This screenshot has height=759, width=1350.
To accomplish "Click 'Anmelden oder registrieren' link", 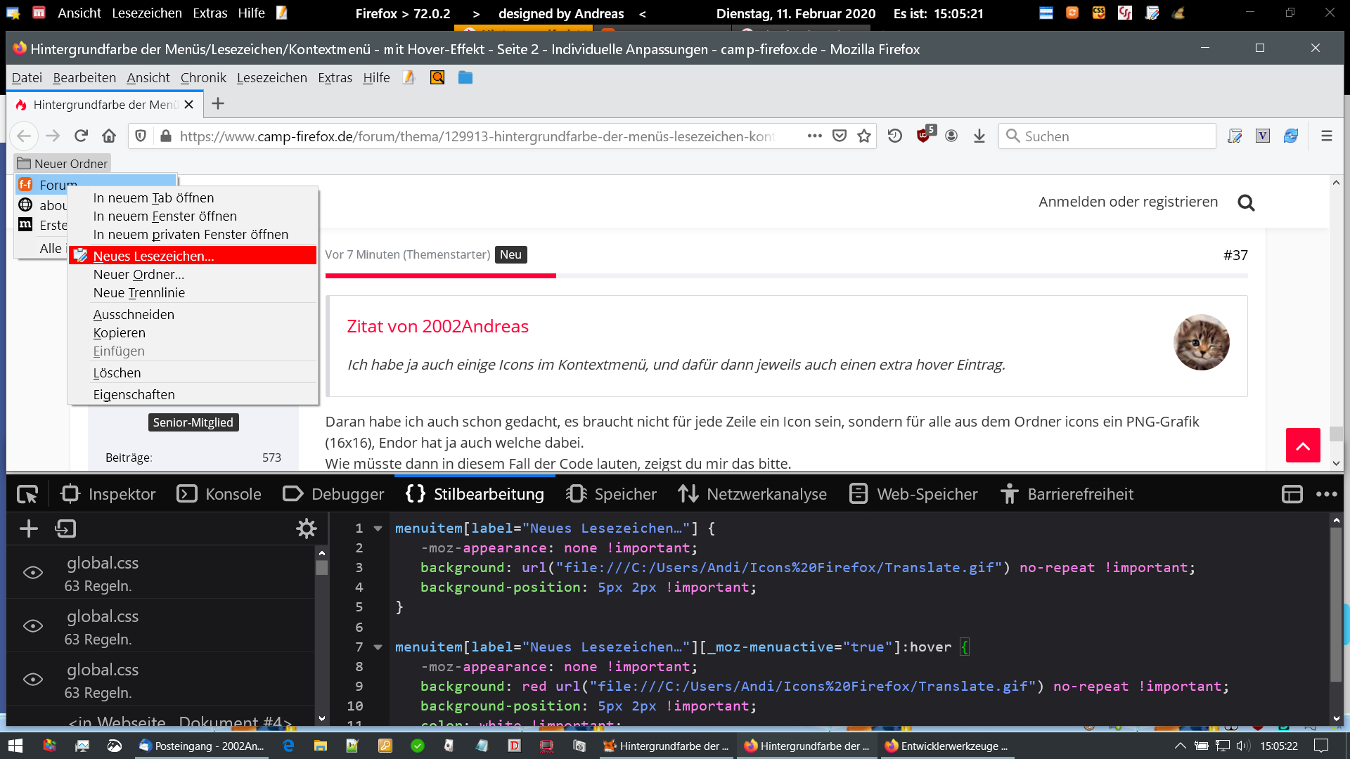I will coord(1128,202).
